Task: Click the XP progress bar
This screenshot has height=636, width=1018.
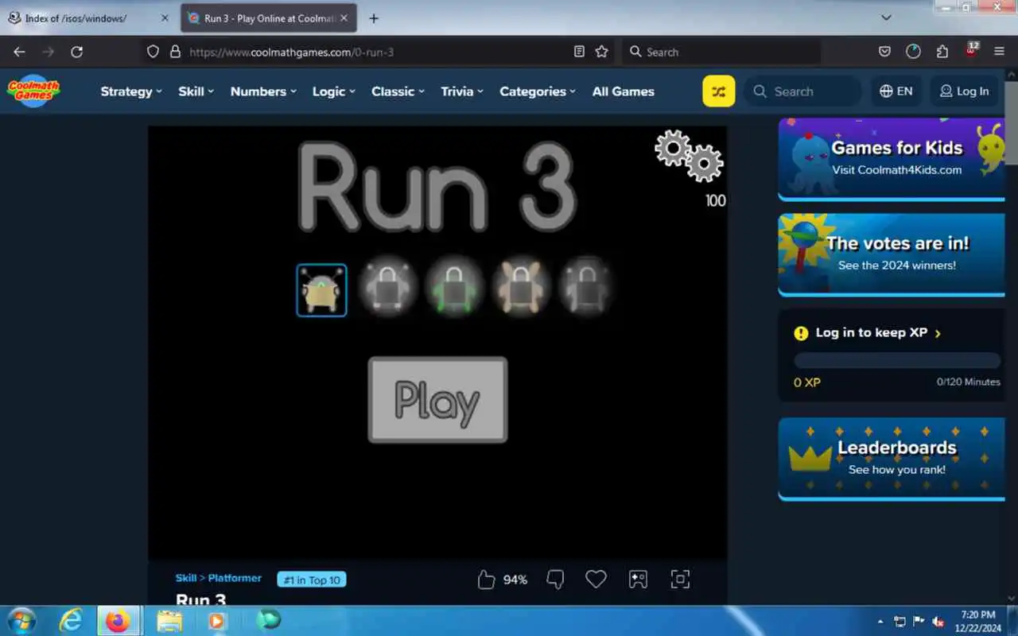Action: [897, 360]
